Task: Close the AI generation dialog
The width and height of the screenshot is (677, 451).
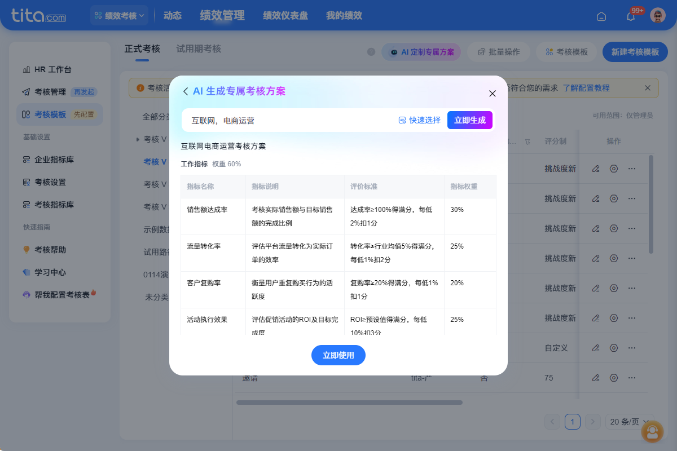Action: (492, 94)
